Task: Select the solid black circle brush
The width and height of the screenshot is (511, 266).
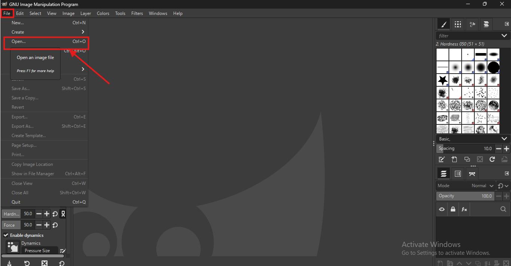Action: click(x=493, y=67)
